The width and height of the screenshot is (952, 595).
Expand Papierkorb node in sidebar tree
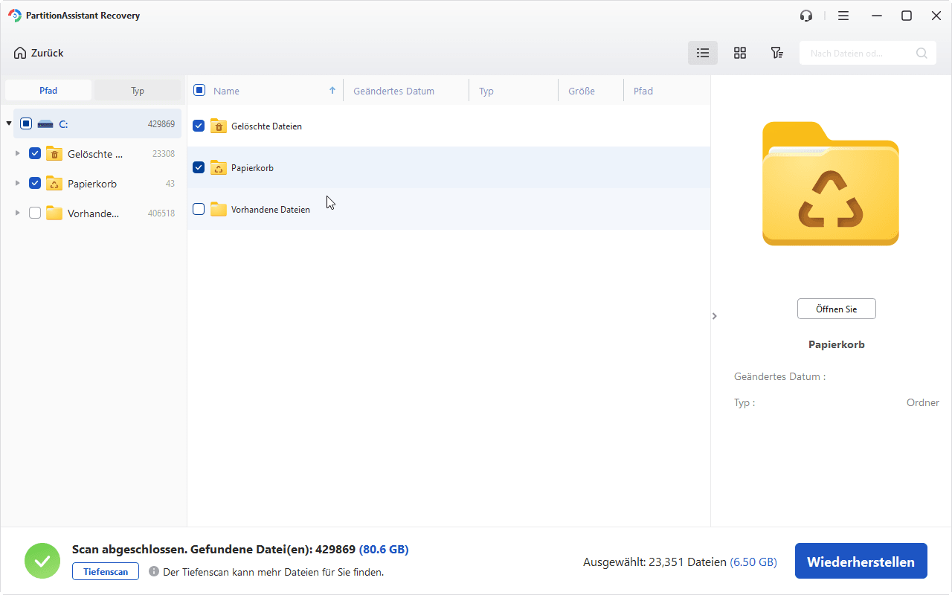18,183
